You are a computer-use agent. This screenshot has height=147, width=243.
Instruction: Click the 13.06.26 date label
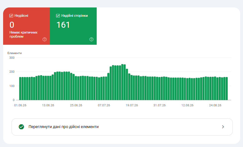pos(48,105)
